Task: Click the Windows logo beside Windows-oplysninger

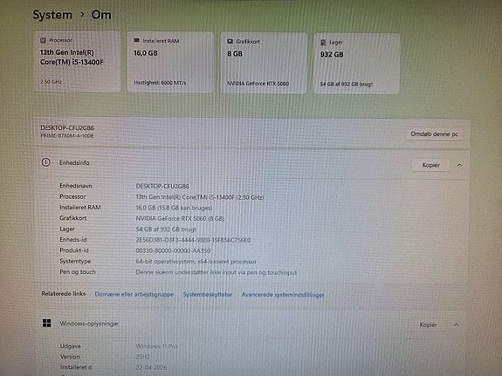Action: (x=47, y=323)
